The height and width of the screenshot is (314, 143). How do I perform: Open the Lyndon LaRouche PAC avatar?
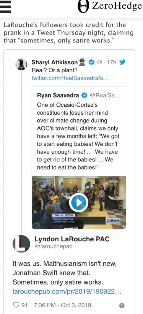[21, 244]
